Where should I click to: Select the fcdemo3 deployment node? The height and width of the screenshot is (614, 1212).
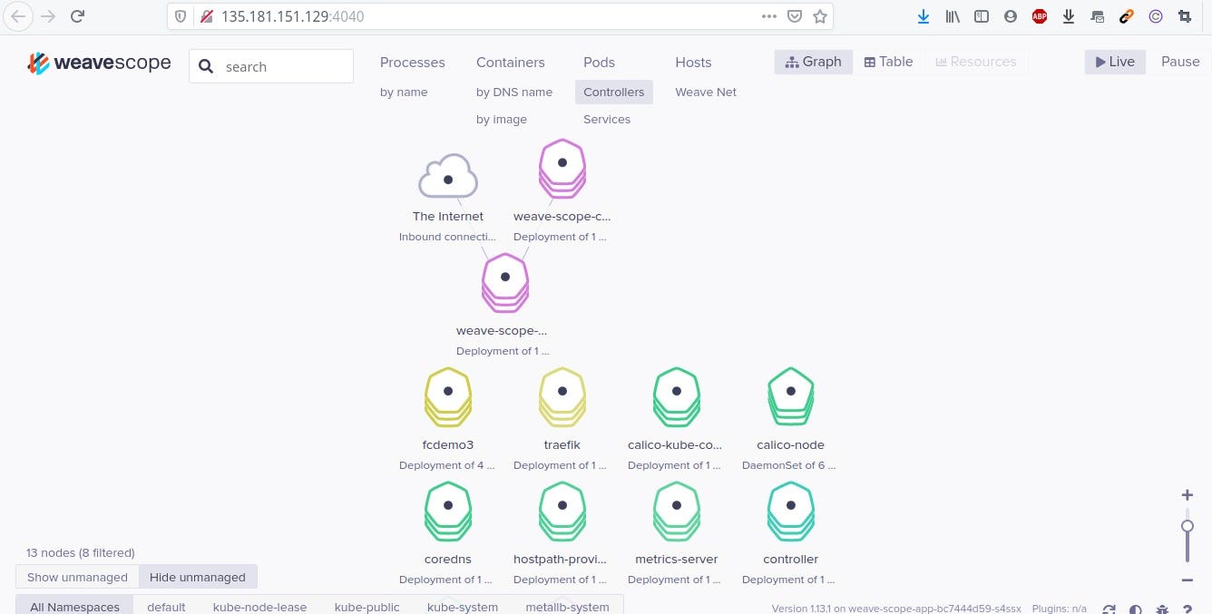click(x=448, y=396)
